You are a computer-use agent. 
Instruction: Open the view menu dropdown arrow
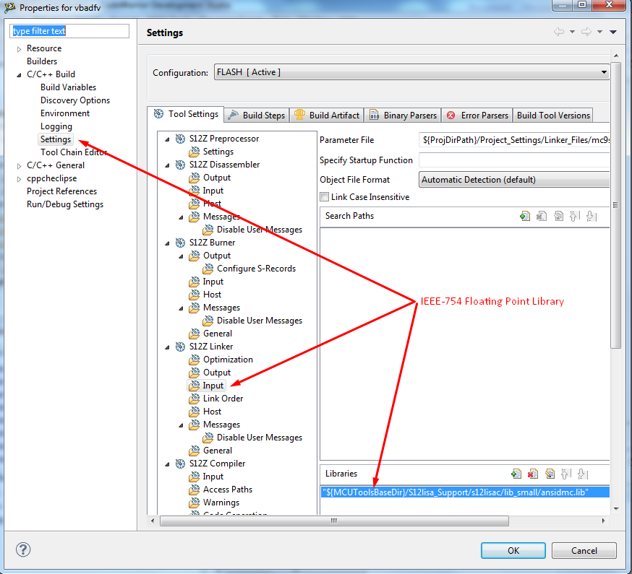(x=612, y=32)
